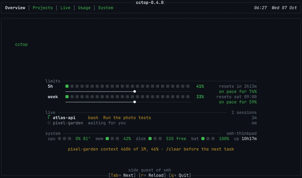Screen dimensions: 302x178
Task: Click the 41% usage value
Action: 200,86
